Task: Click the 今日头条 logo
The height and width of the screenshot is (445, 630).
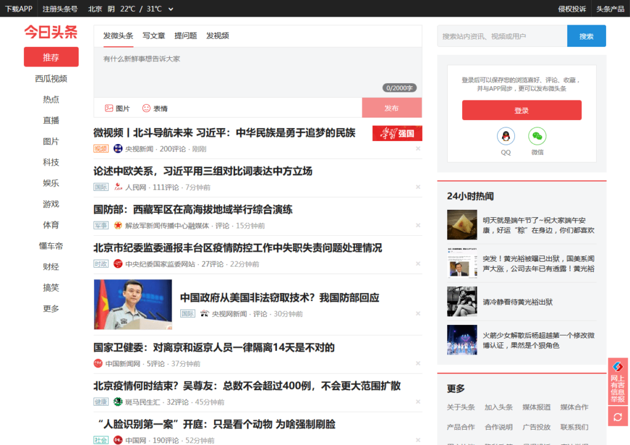Action: pyautogui.click(x=50, y=32)
